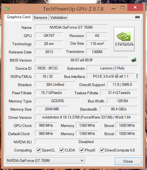Click the Pixel Fillrate field 15.7 GPixel/s
Screen dimensions: 147x170
pos(52,93)
